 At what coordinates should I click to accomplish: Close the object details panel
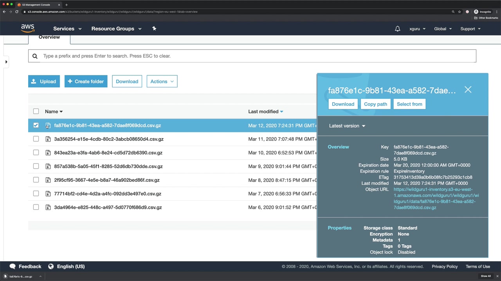(468, 90)
